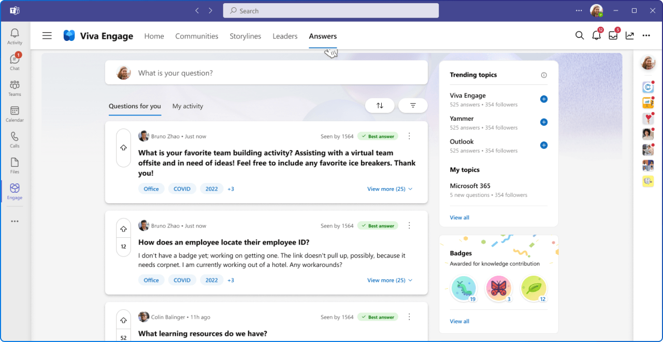Open the blue C app in right rail

pos(648,87)
